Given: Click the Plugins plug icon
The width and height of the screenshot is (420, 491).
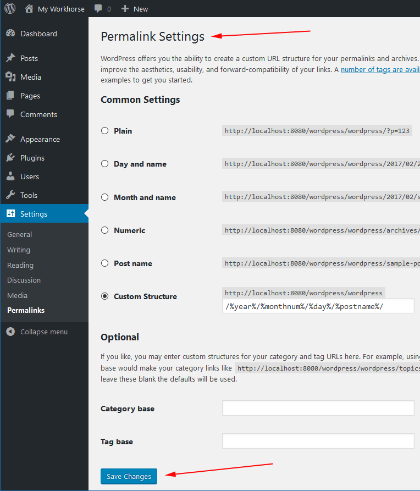Looking at the screenshot, I should [x=10, y=157].
